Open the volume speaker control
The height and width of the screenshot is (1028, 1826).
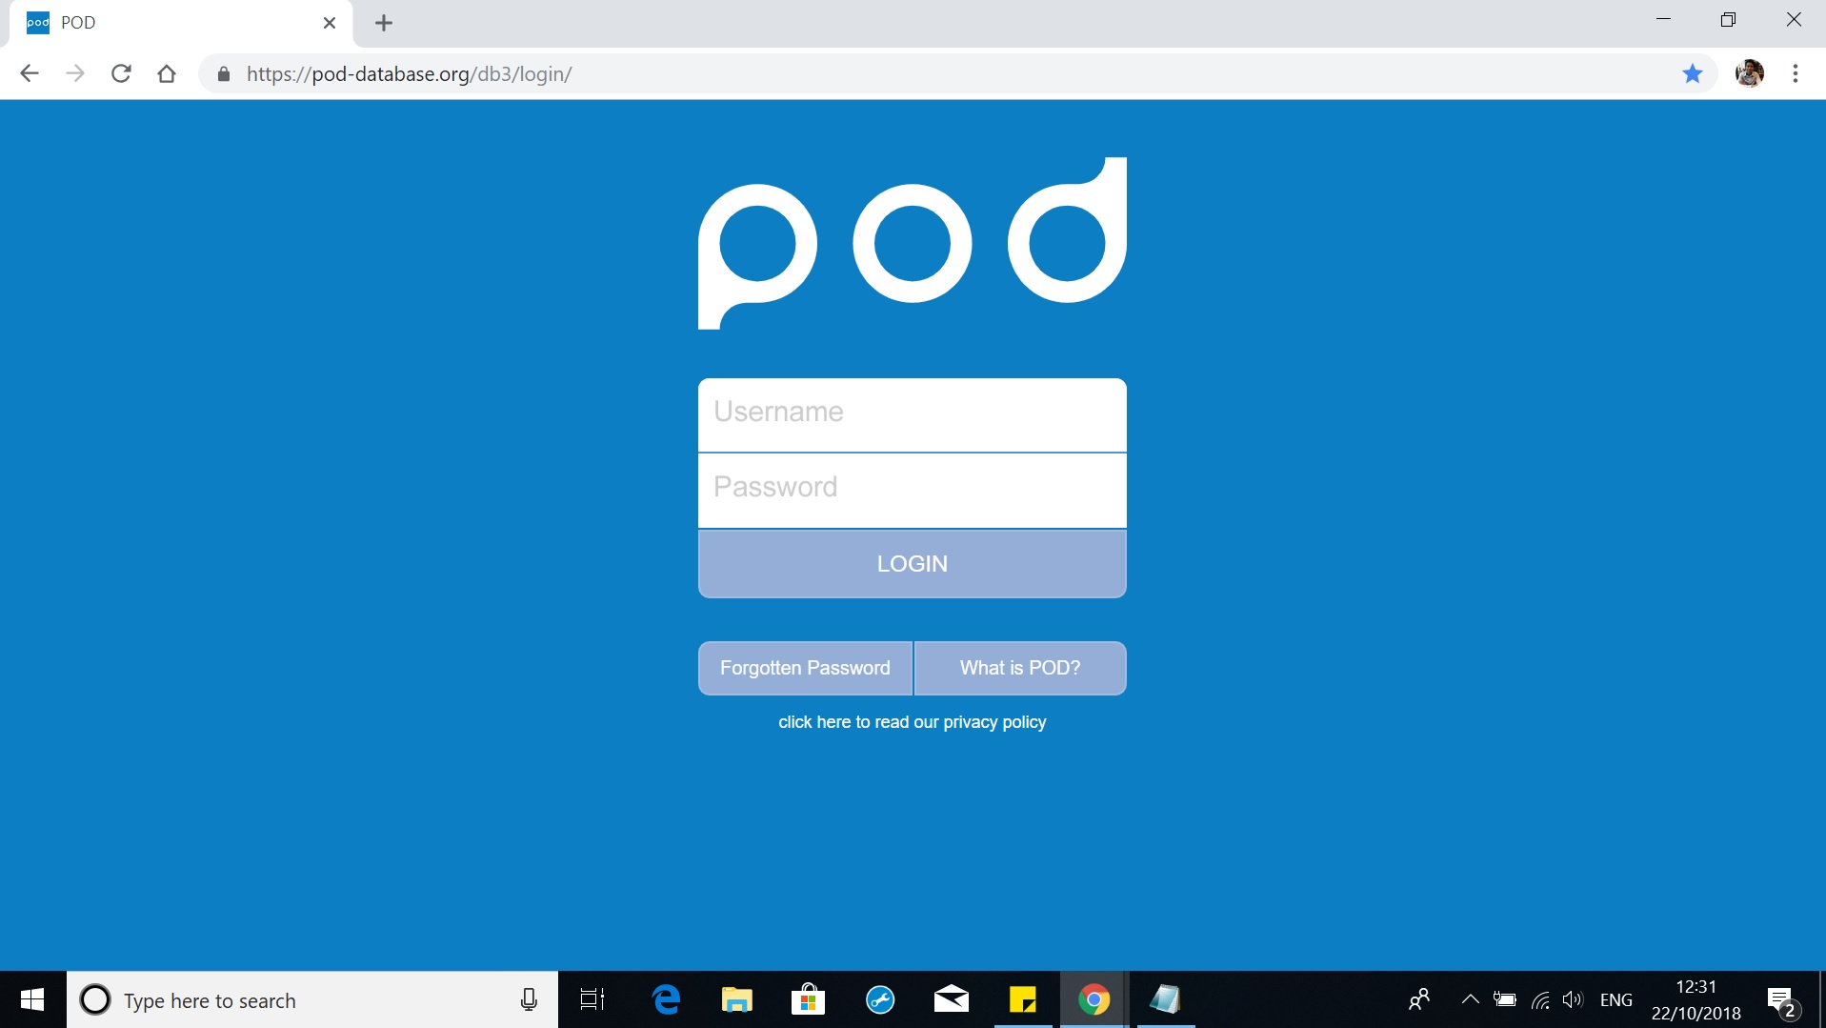tap(1573, 999)
